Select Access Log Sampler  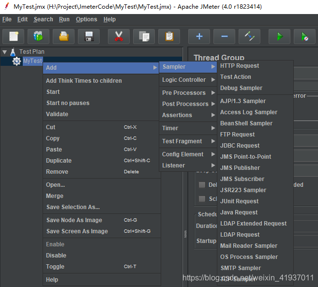coord(256,112)
